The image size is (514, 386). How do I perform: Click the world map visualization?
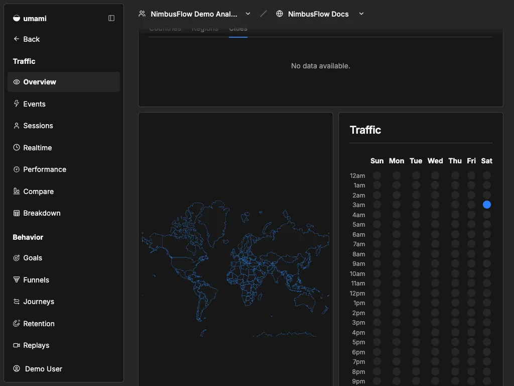tap(235, 268)
